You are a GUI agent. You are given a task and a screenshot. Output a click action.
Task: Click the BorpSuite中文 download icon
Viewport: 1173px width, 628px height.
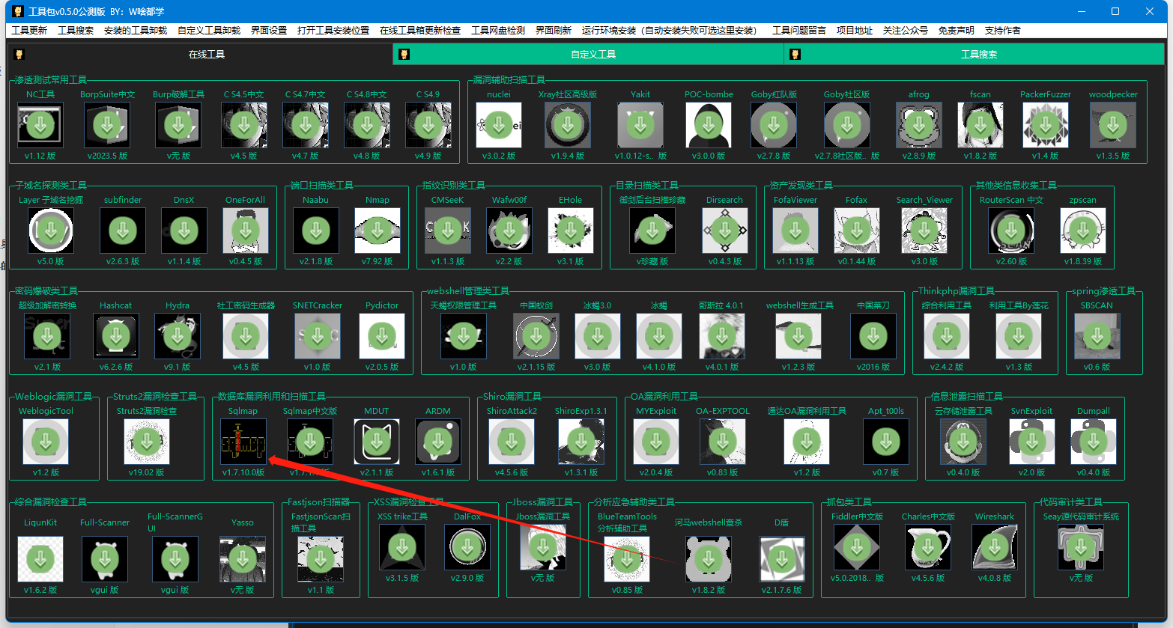coord(107,125)
